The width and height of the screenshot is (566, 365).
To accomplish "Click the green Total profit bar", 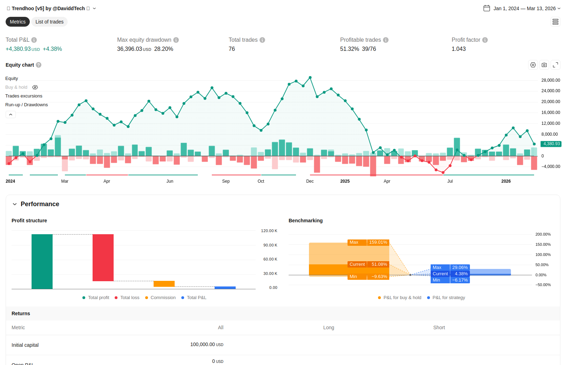I will point(42,262).
